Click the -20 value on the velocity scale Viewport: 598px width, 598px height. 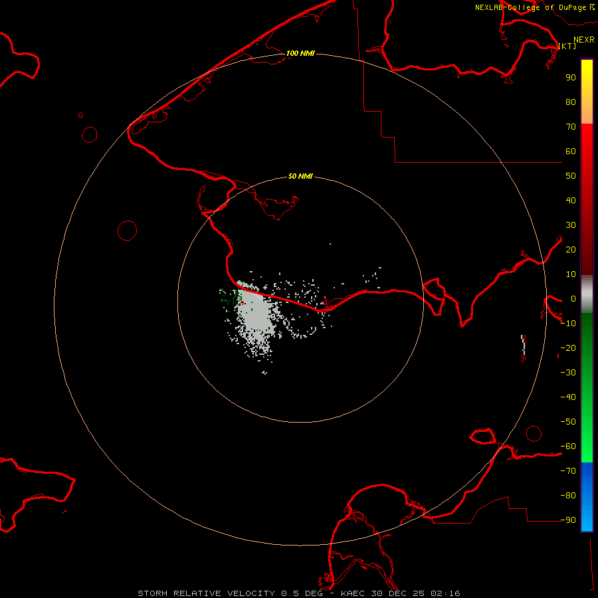pyautogui.click(x=568, y=348)
